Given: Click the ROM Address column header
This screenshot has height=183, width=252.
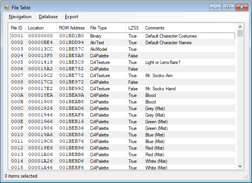Looking at the screenshot, I should coord(72,28).
